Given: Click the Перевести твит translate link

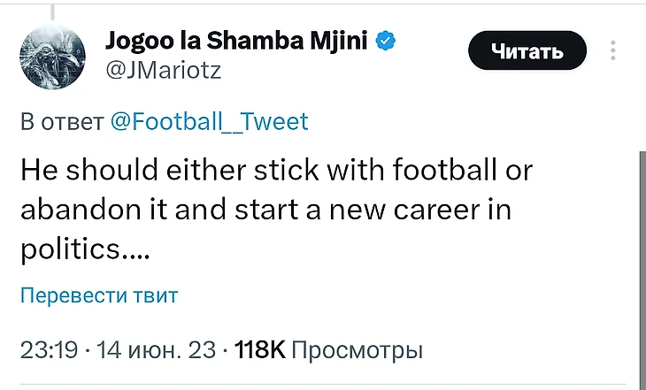Looking at the screenshot, I should (98, 295).
